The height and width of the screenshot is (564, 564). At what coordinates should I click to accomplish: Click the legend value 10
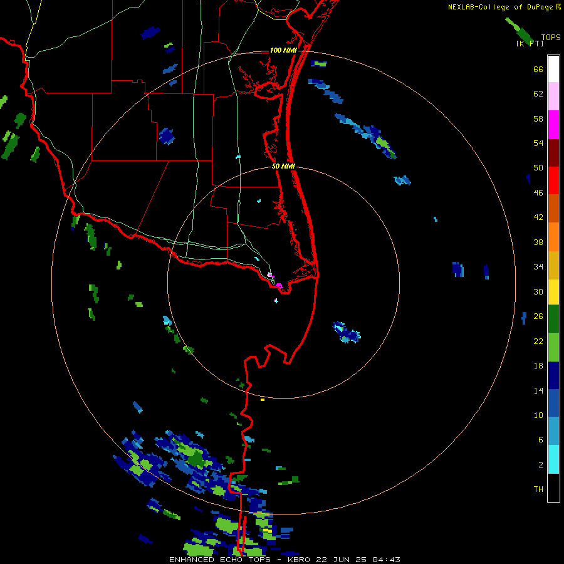click(538, 415)
